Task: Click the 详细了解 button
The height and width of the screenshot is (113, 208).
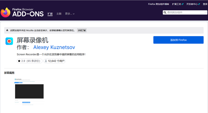Action: coord(82,30)
